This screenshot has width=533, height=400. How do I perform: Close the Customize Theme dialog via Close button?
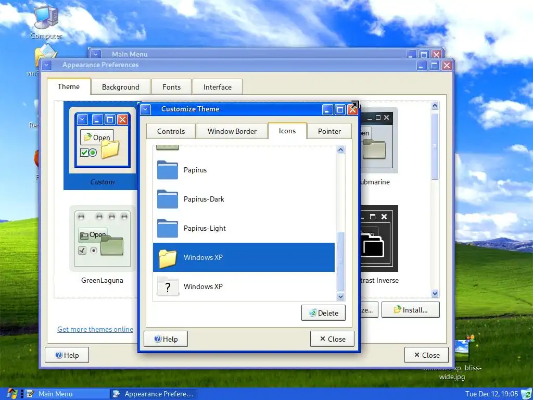click(332, 339)
